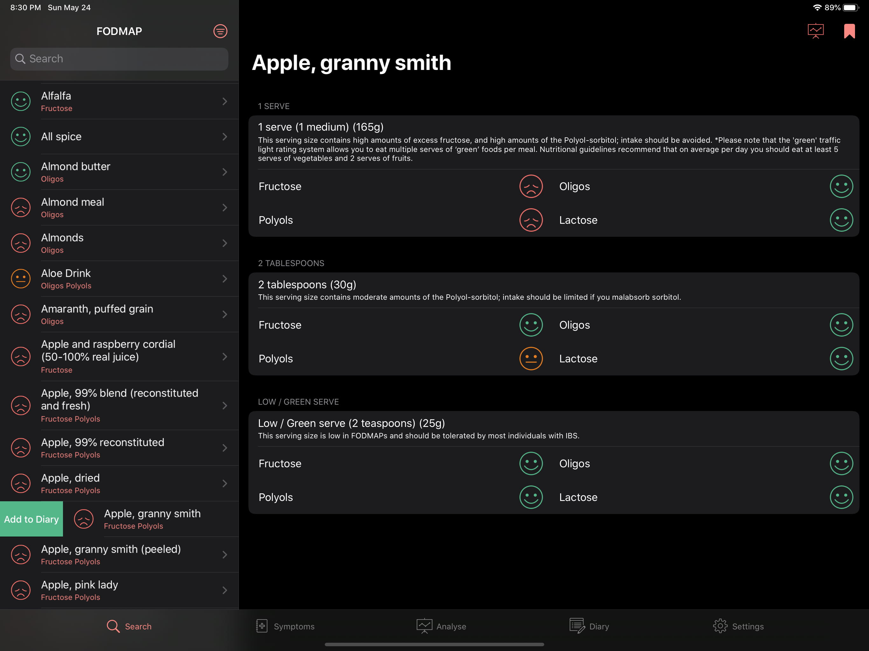This screenshot has height=651, width=869.
Task: Tap the orange Polyols face in 2 tablespoons
Action: [x=531, y=359]
